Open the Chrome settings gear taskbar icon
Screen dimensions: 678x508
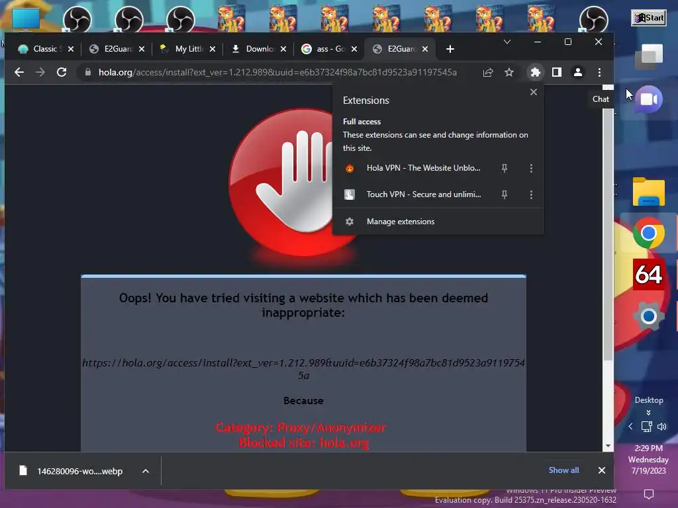point(648,316)
